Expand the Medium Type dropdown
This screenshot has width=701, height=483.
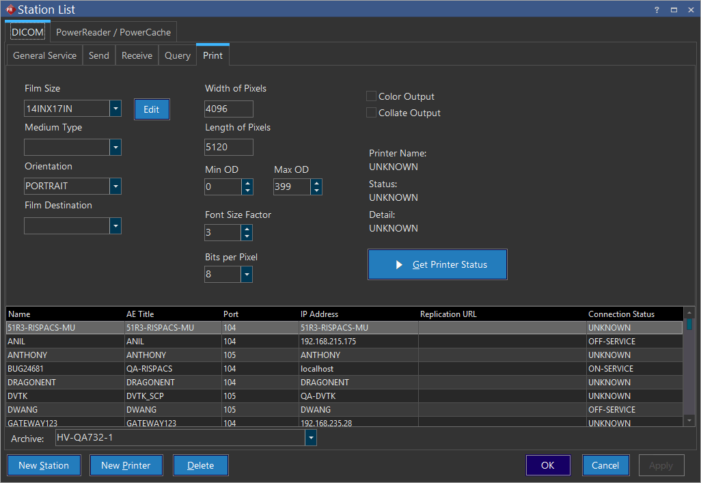coord(115,148)
